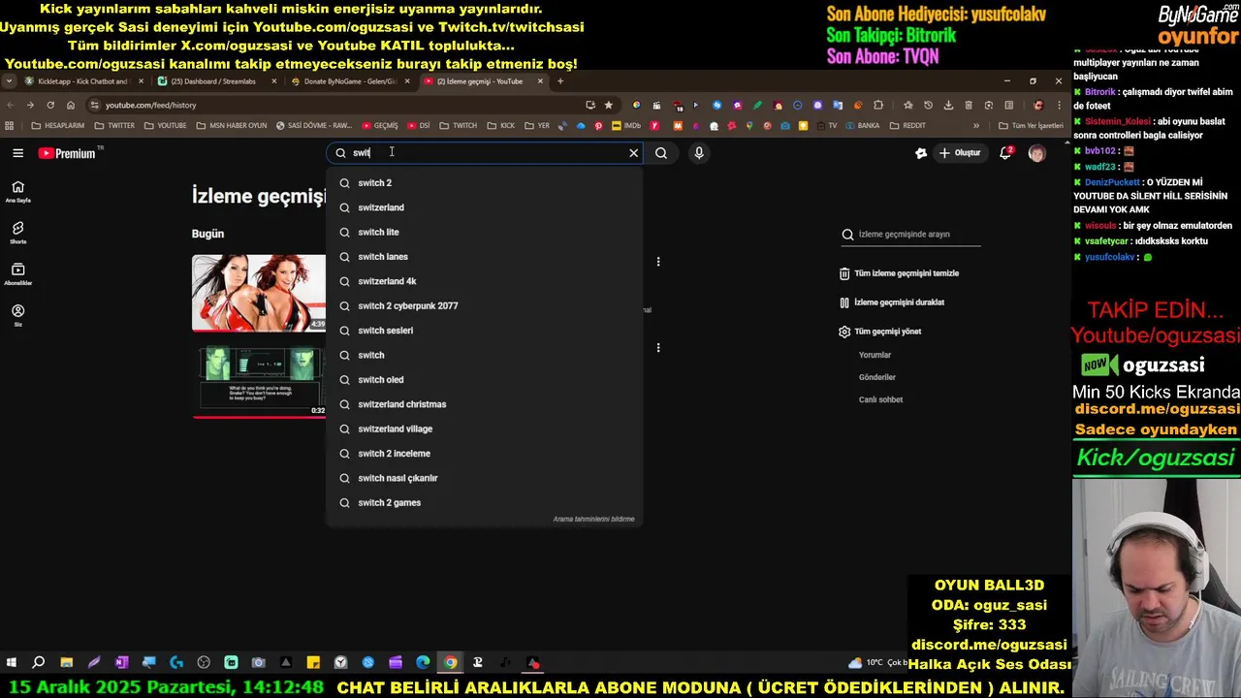Click İzleme geçmişinde arayın search field
Screen dimensions: 1241x698
pyautogui.click(x=910, y=235)
